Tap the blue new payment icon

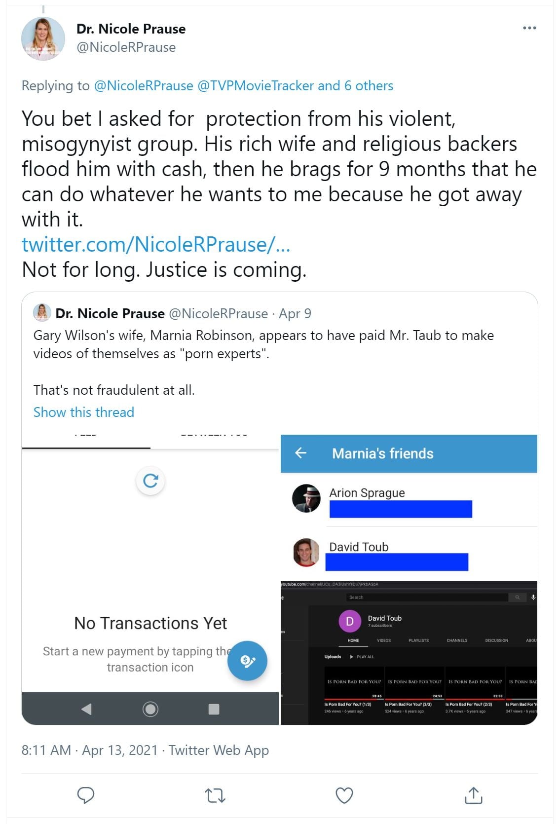[x=247, y=661]
